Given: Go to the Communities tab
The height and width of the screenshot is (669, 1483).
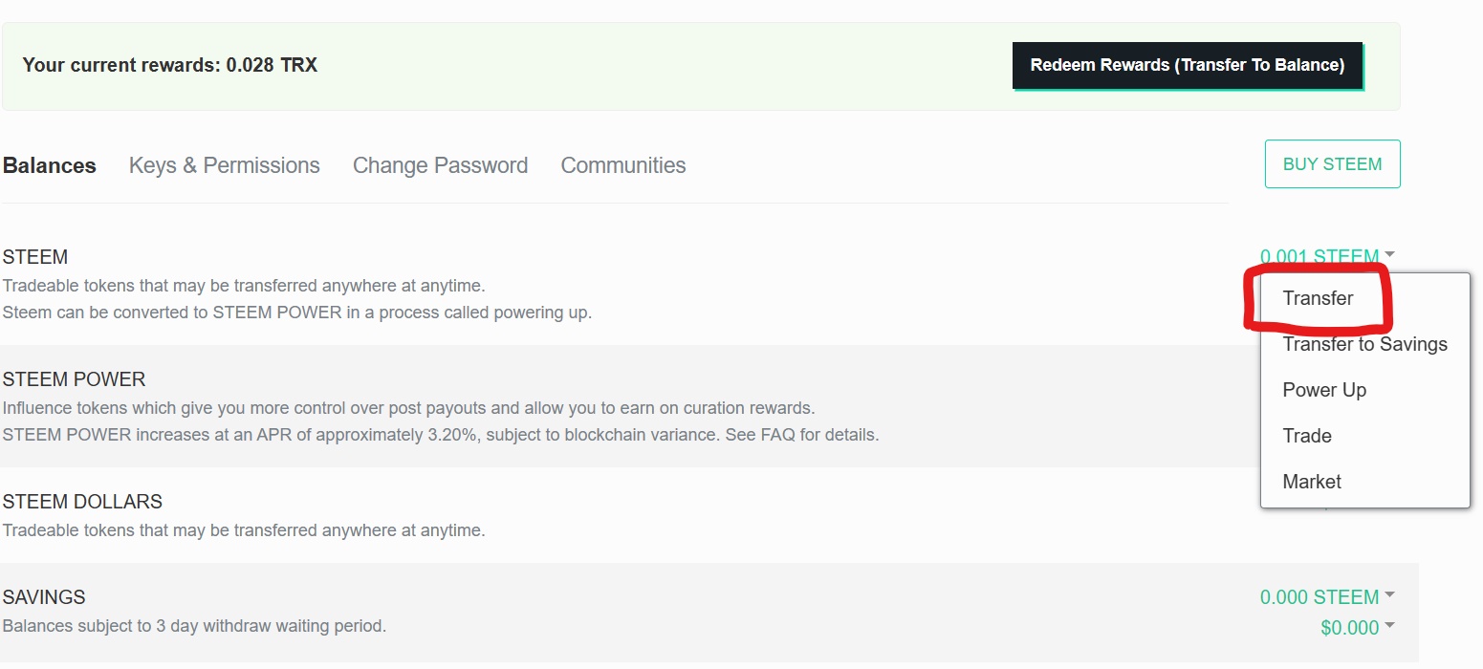Looking at the screenshot, I should click(x=623, y=165).
